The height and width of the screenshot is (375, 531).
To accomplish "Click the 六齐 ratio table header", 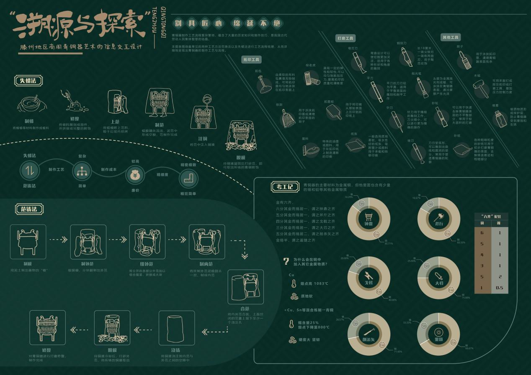I will click(x=491, y=216).
